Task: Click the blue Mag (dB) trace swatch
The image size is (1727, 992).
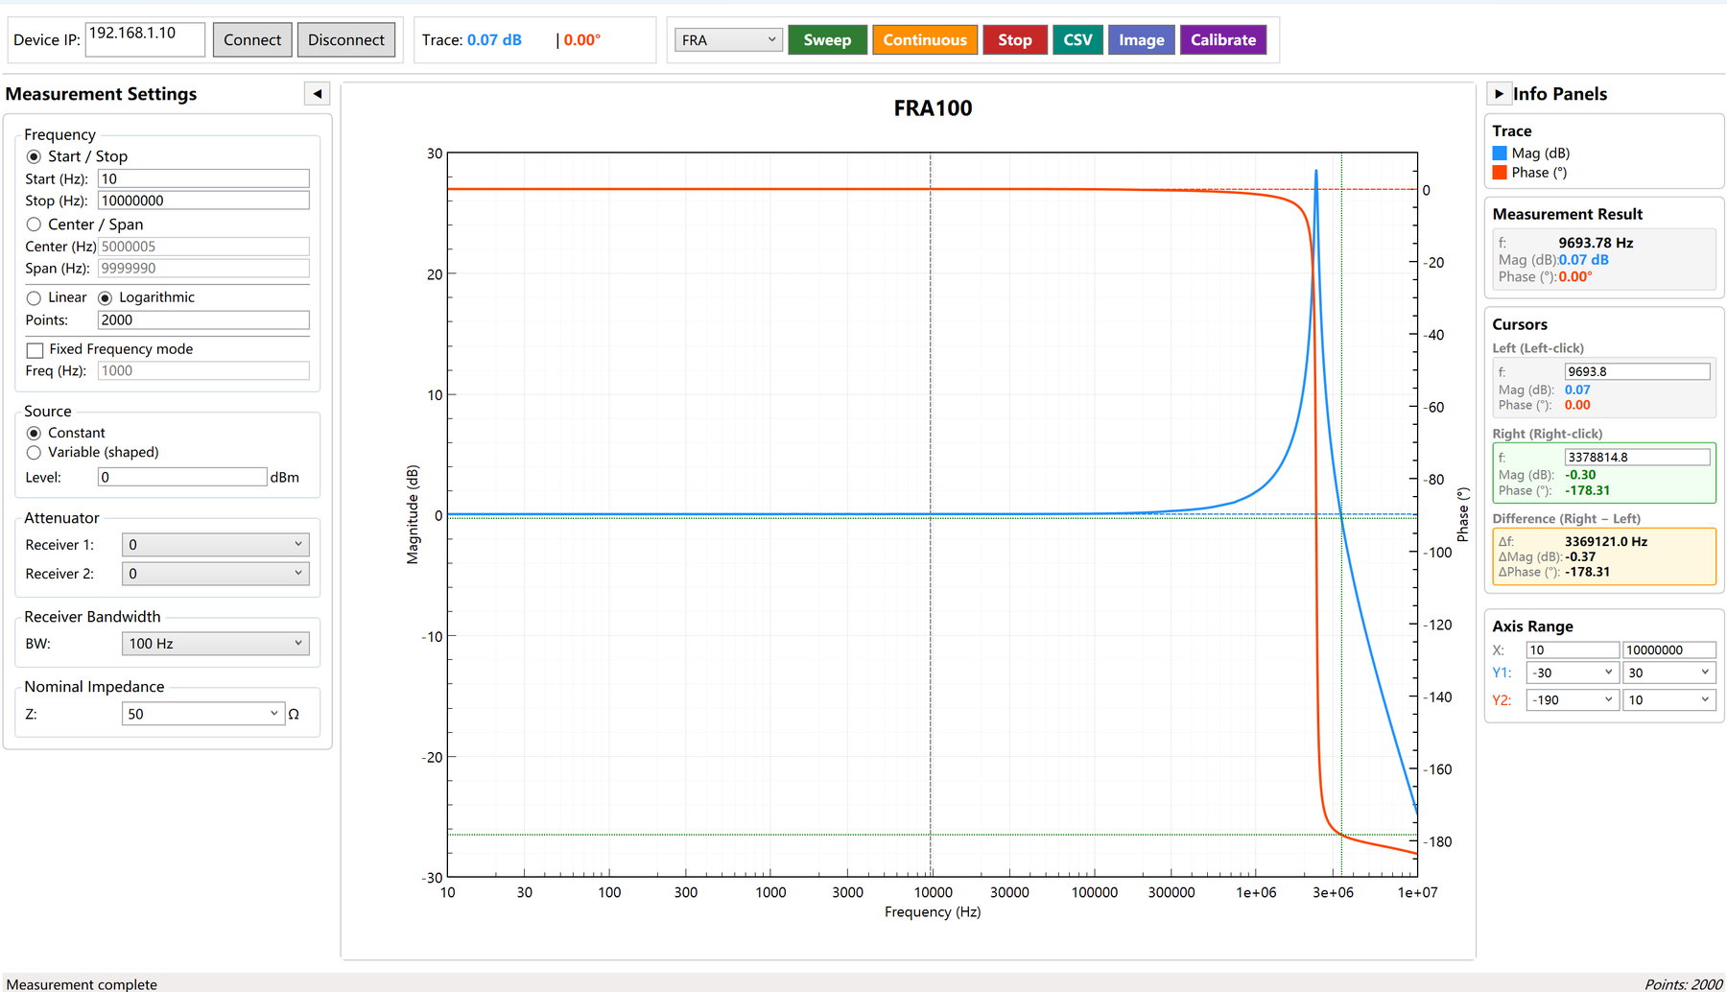Action: [1500, 154]
